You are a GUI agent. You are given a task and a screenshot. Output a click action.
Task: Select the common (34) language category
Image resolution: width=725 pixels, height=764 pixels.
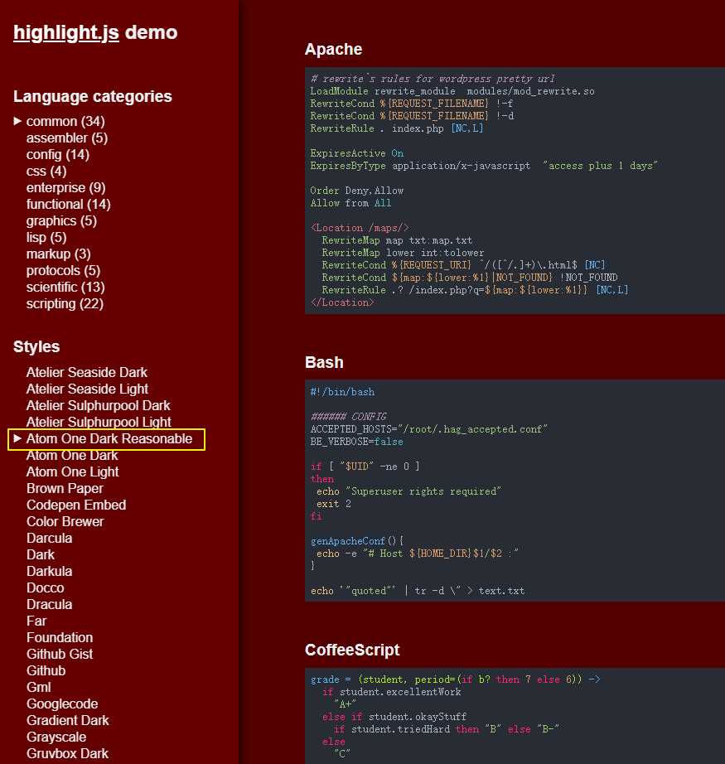point(65,121)
